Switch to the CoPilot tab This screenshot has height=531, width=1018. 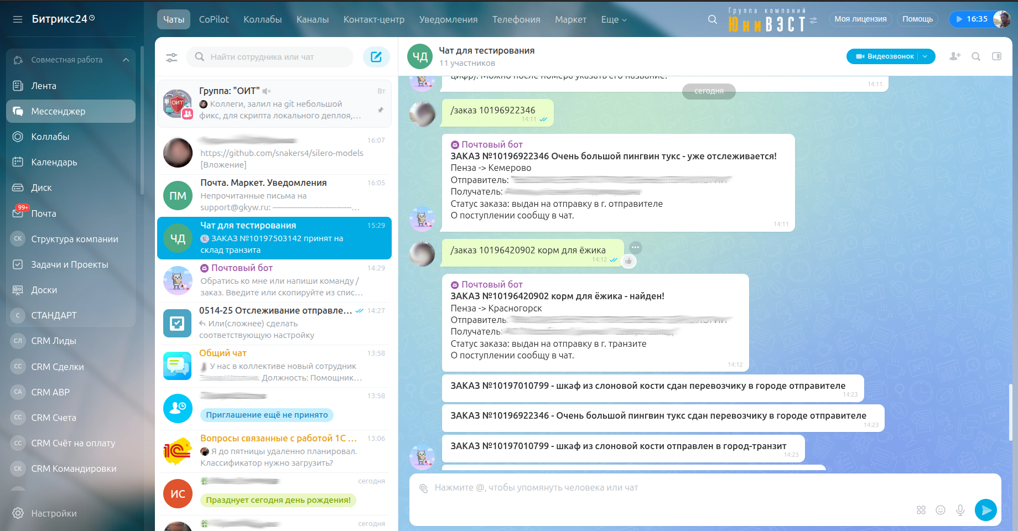[x=214, y=19]
